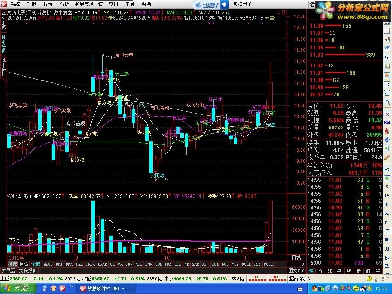Switch to 5-minute period
The height and width of the screenshot is (294, 392).
387,187
